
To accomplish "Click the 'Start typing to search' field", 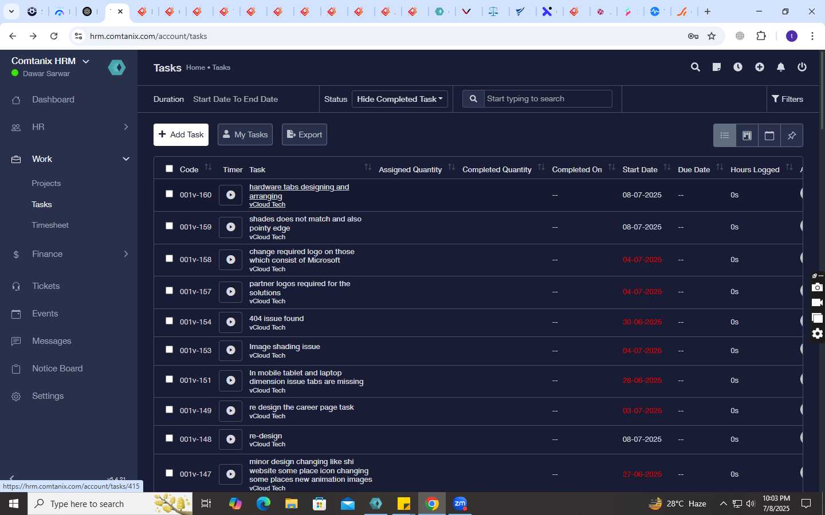I will (548, 99).
